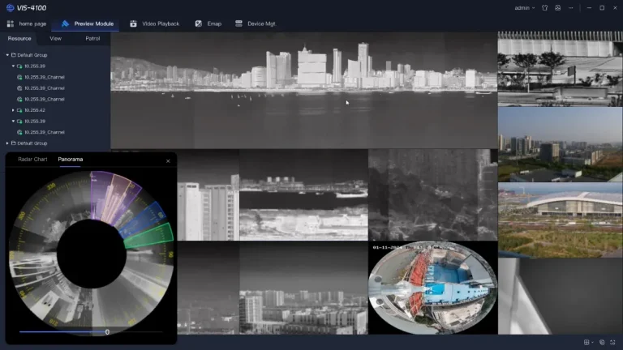
Task: Click the settings icon in bottom bar
Action: pyautogui.click(x=601, y=342)
